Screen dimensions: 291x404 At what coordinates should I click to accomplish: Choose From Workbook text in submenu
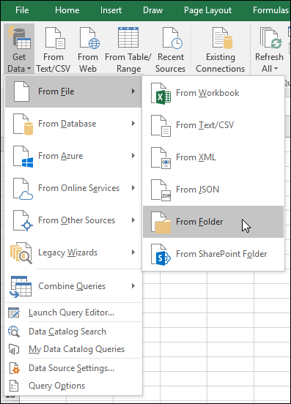click(x=207, y=93)
